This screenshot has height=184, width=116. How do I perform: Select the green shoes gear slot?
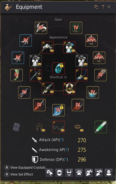point(16,75)
